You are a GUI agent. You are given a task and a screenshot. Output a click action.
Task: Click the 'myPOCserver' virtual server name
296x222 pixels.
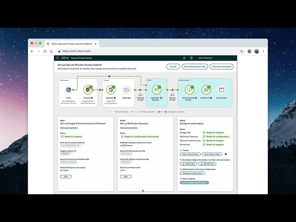126,146
